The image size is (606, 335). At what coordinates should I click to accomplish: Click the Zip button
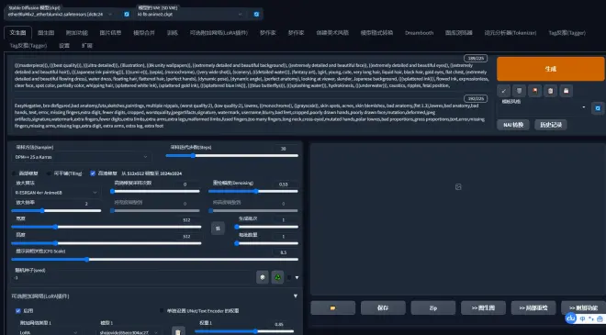pyautogui.click(x=432, y=308)
